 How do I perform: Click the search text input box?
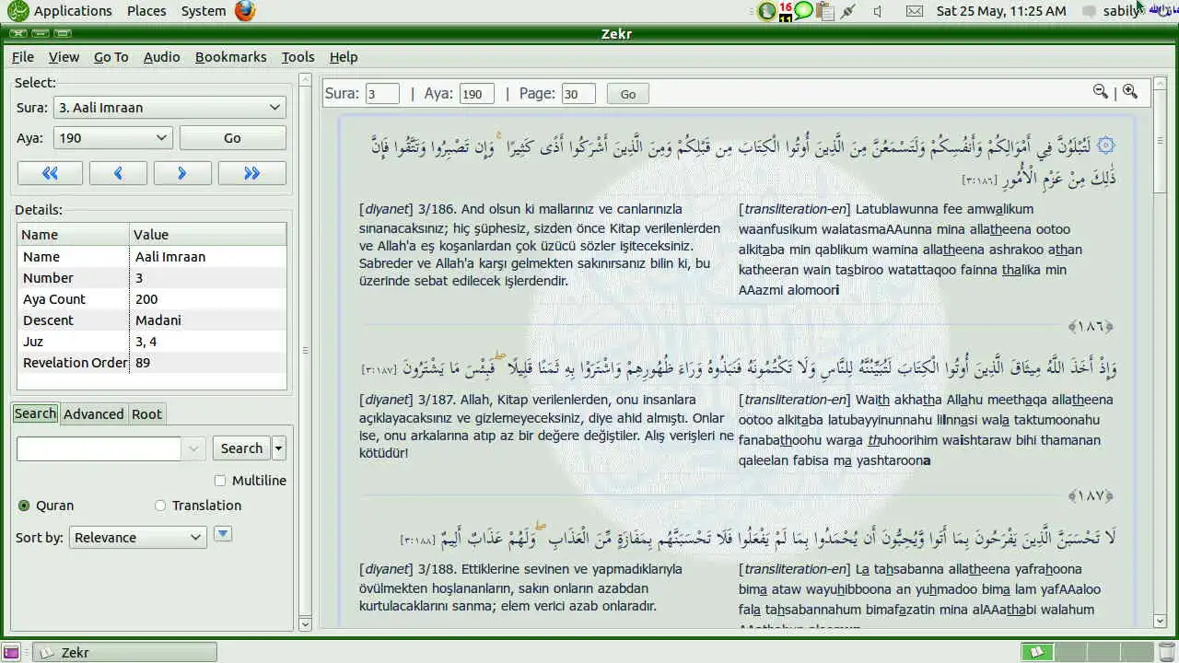pos(99,448)
